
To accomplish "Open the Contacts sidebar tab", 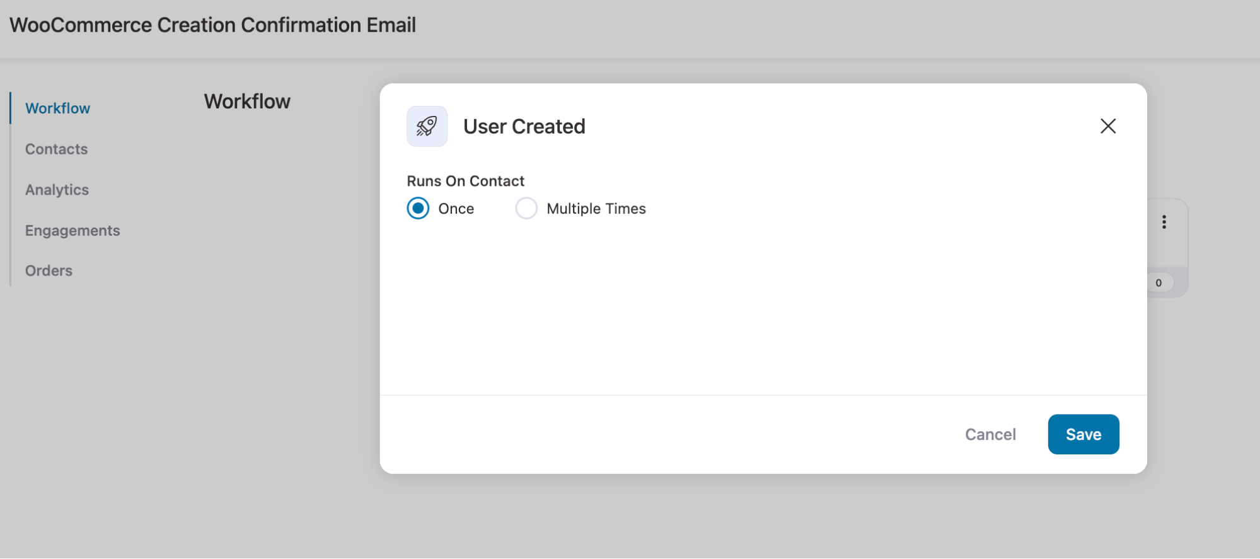I will click(56, 149).
